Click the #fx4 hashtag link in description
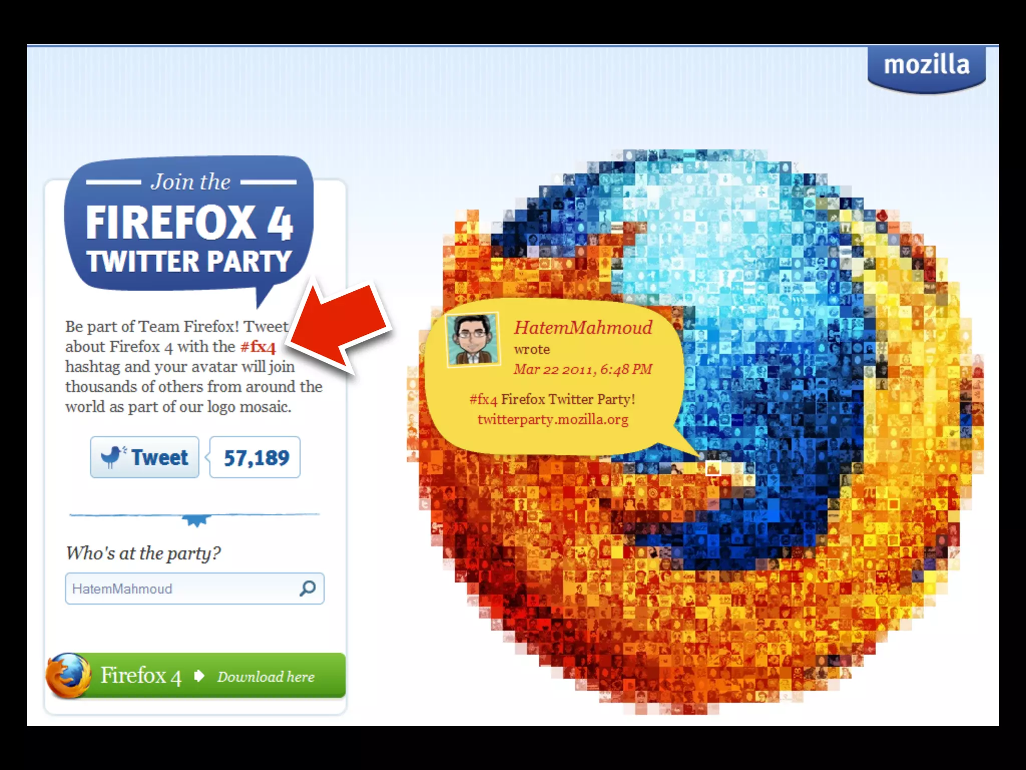Image resolution: width=1026 pixels, height=770 pixels. (x=258, y=346)
